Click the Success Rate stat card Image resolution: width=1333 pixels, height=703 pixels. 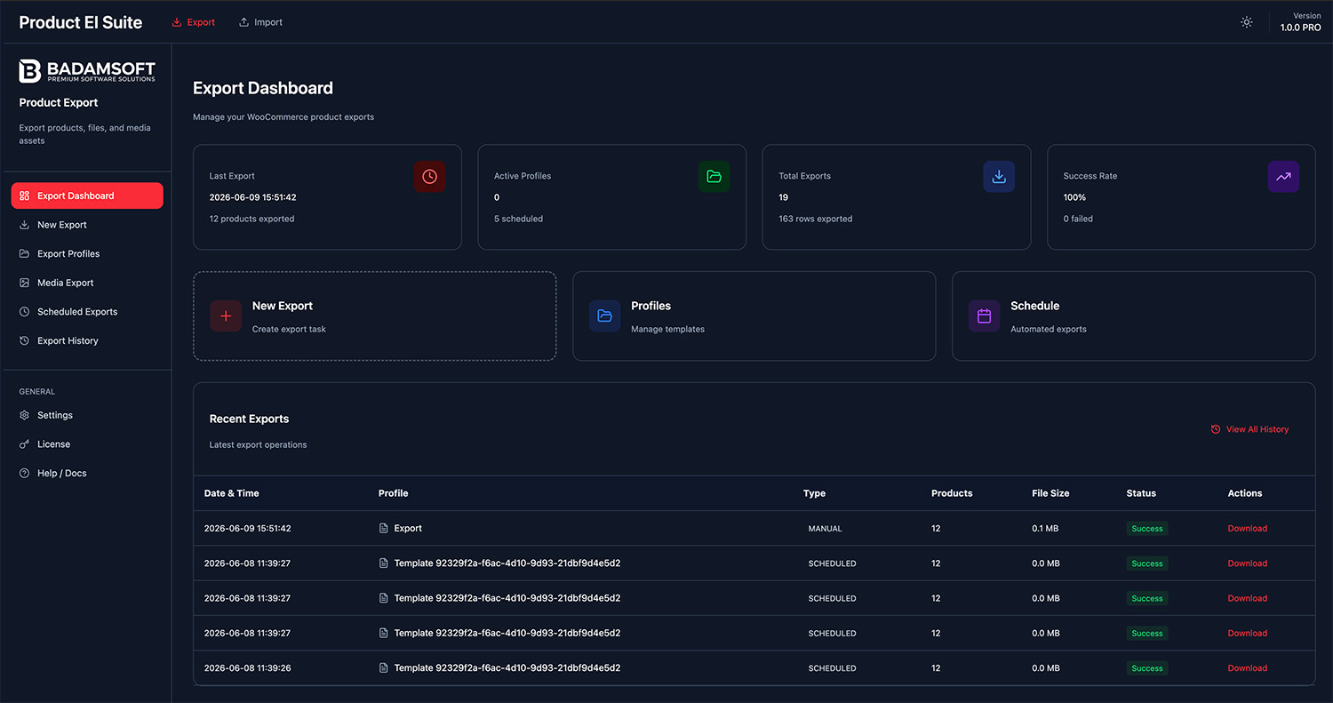(x=1181, y=197)
